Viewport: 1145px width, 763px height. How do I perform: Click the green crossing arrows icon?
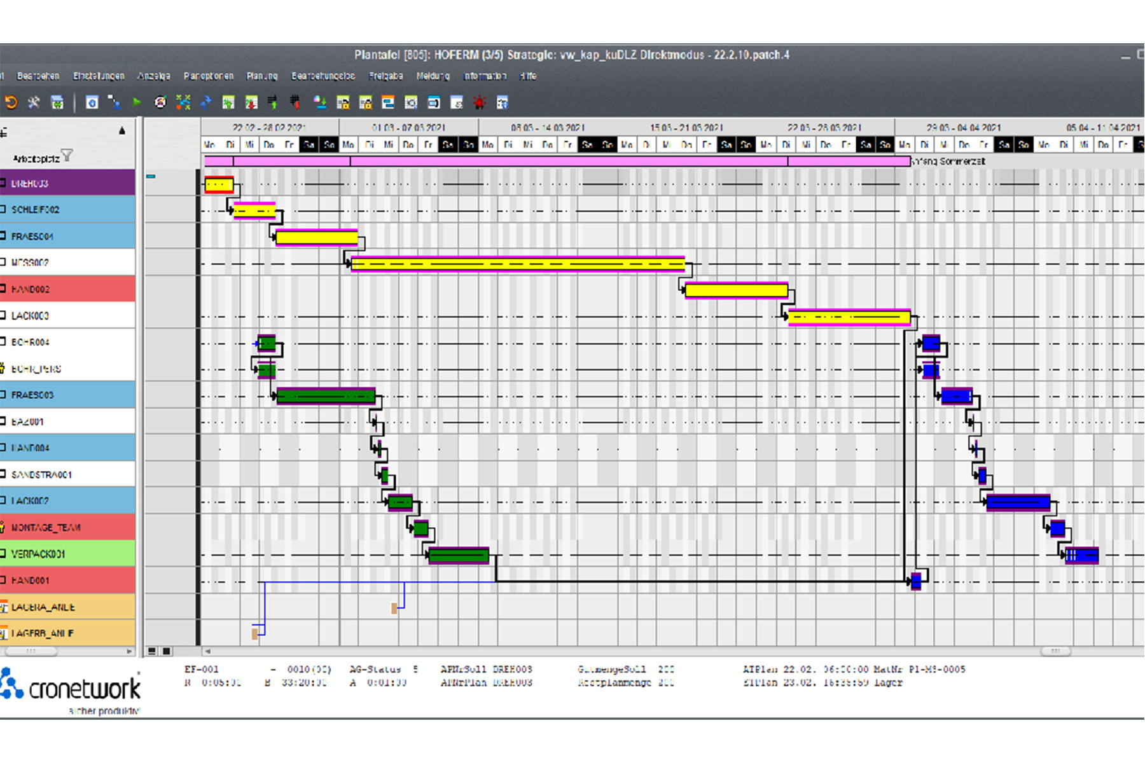point(183,102)
